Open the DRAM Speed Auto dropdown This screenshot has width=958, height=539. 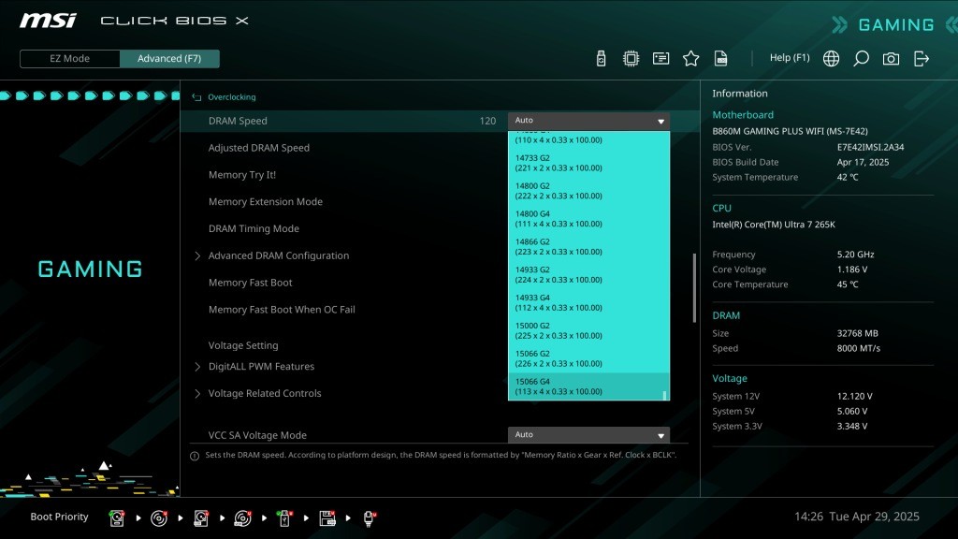[588, 121]
